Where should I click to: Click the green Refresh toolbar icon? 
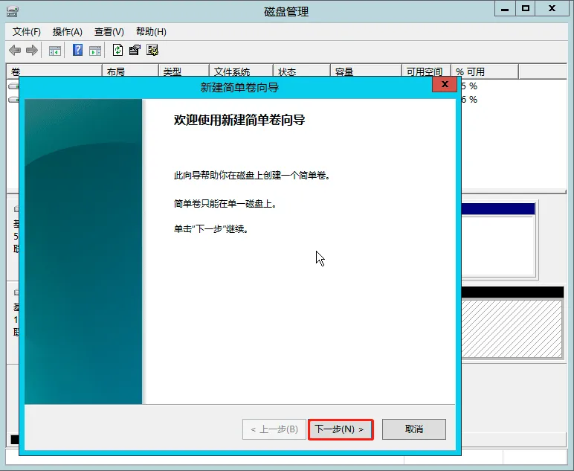coord(117,51)
